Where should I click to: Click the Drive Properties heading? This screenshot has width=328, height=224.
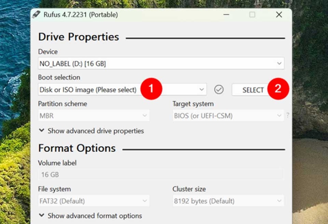tap(79, 37)
